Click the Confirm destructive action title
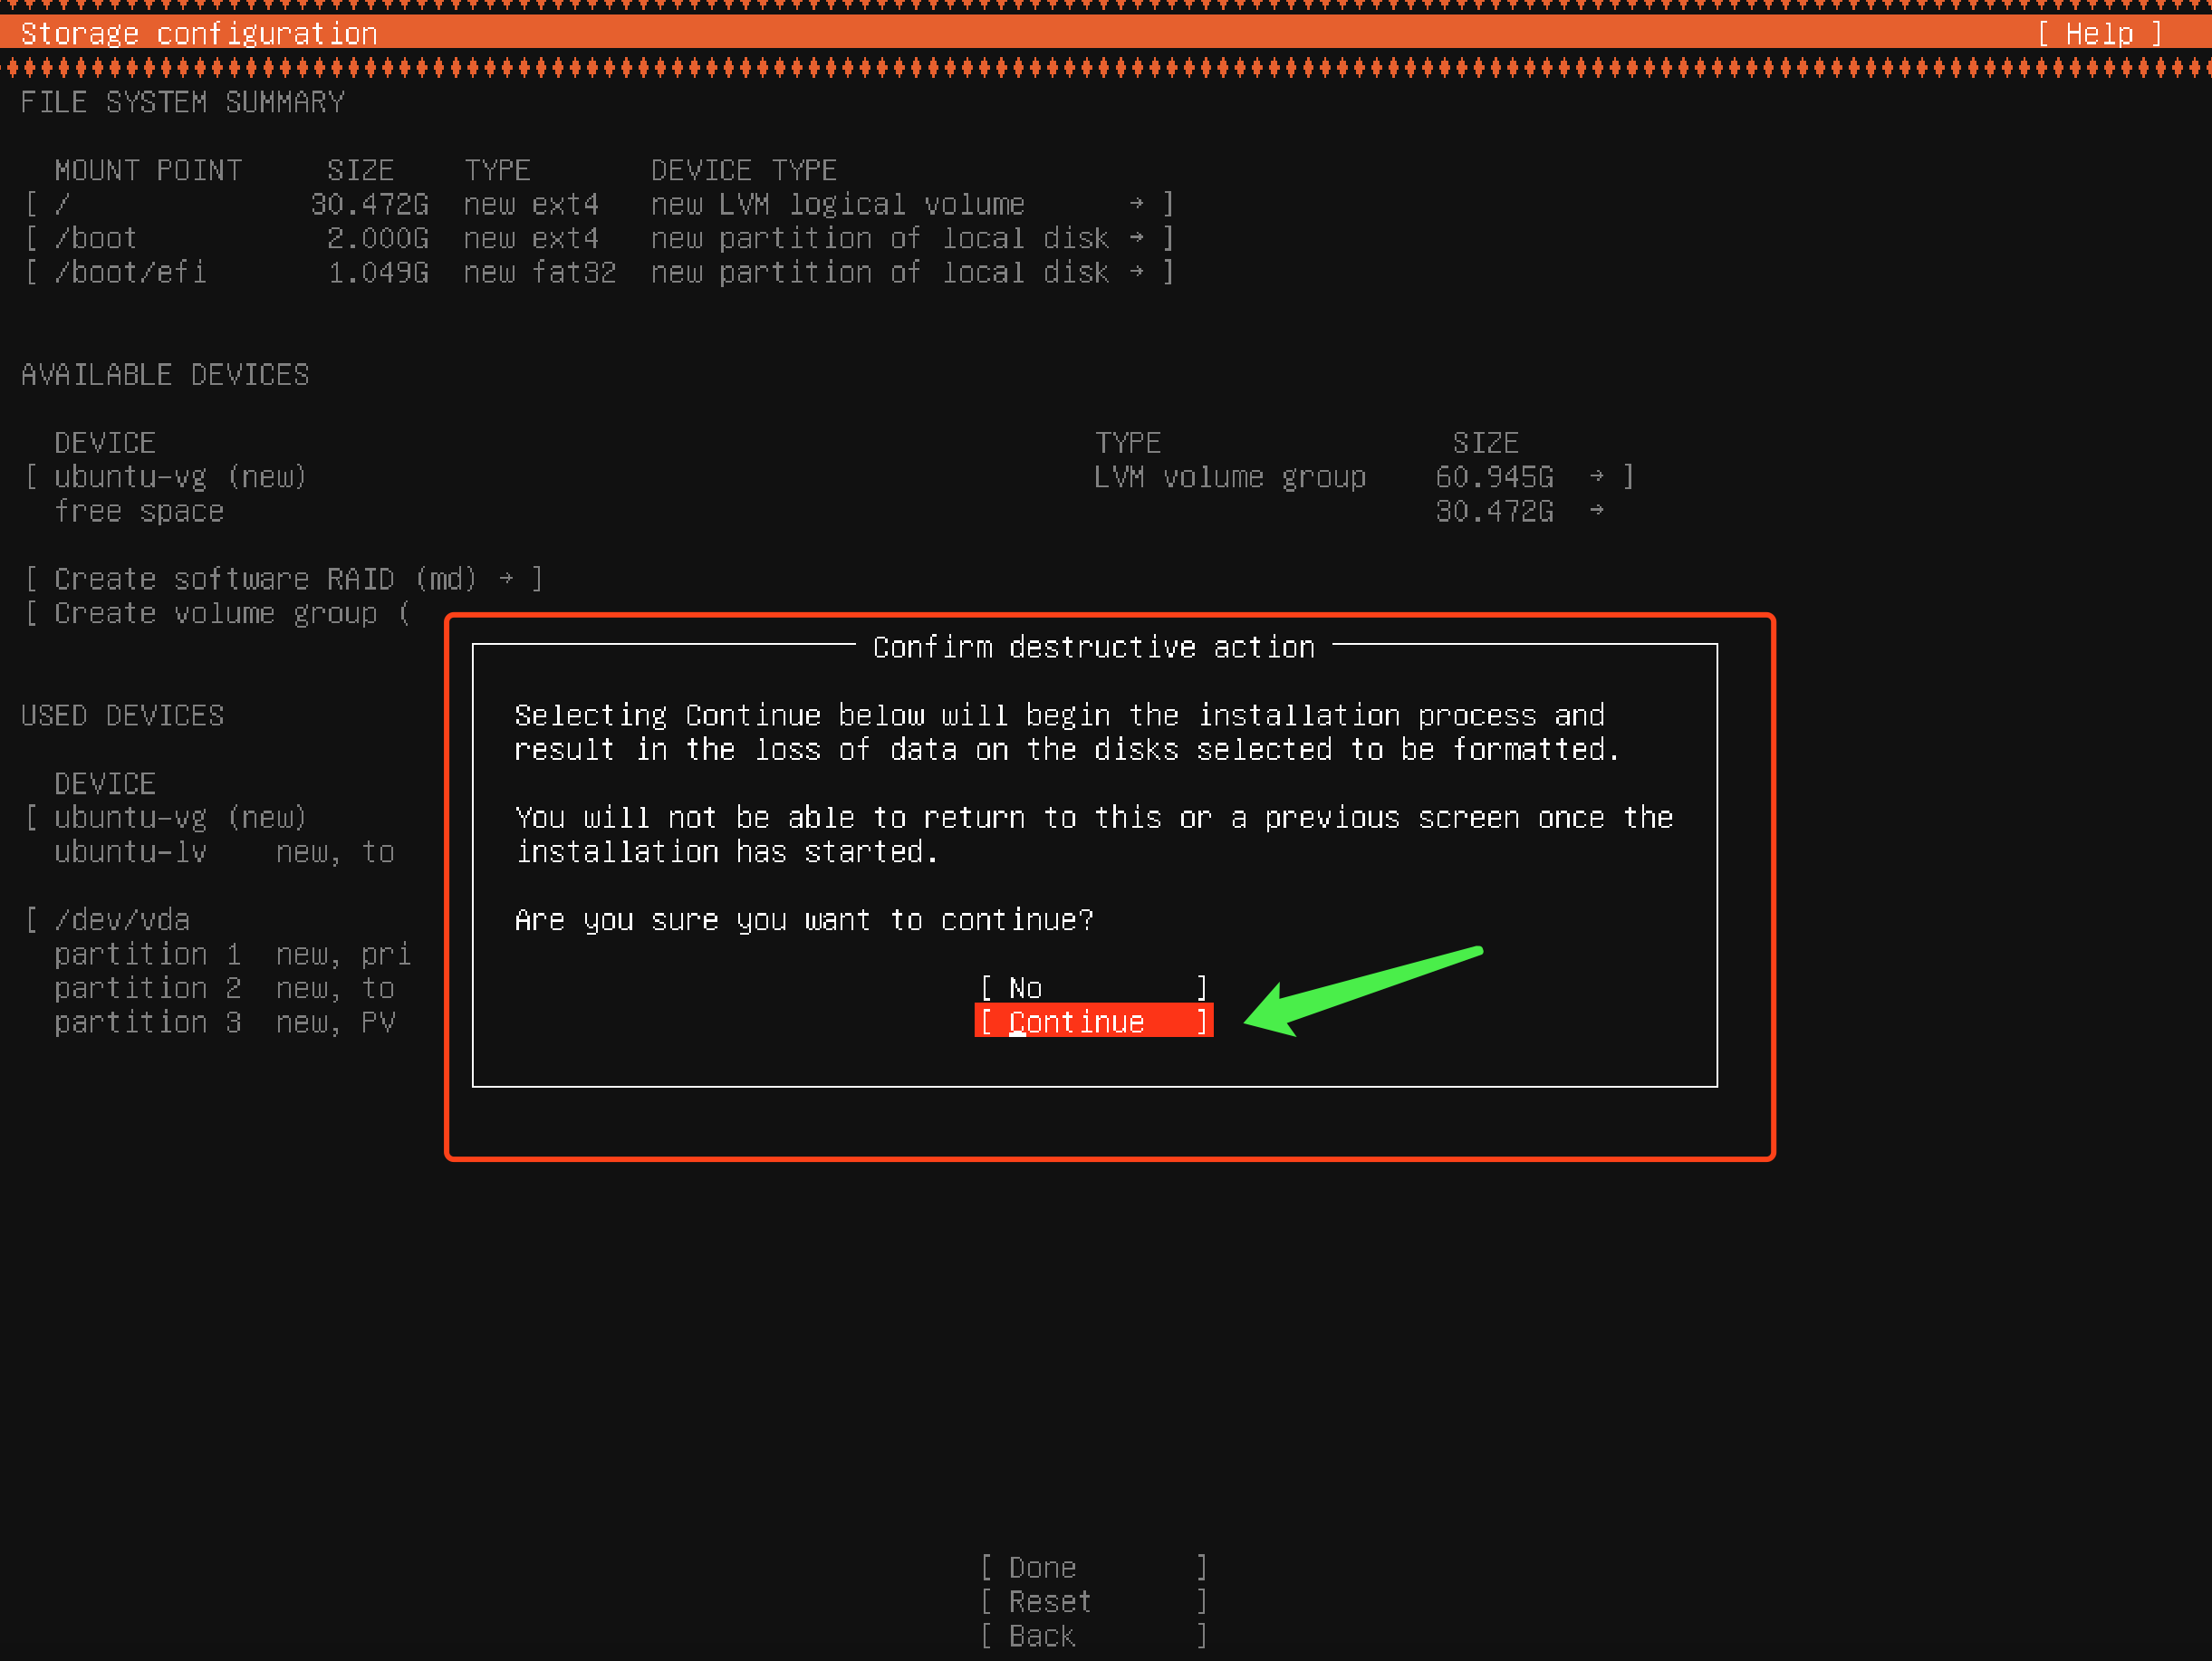Image resolution: width=2212 pixels, height=1661 pixels. click(1093, 647)
